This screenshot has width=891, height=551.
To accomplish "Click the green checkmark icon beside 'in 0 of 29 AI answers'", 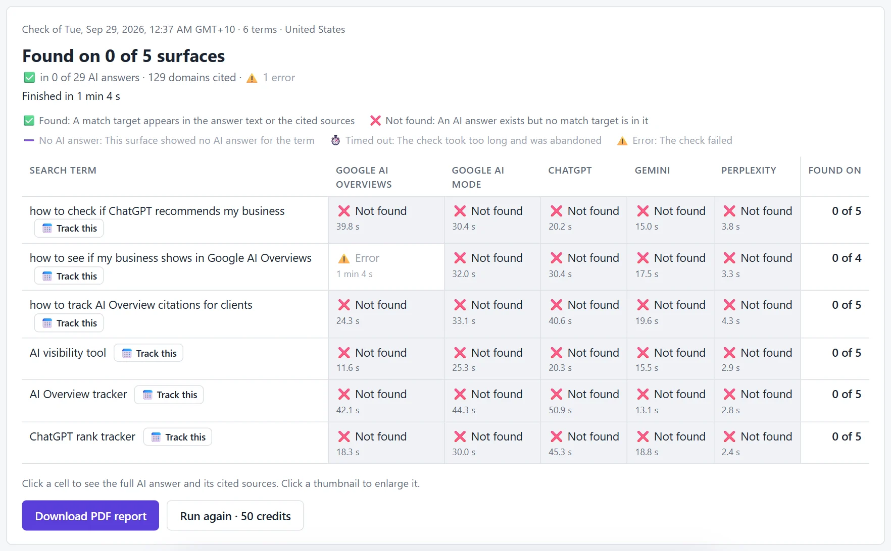I will [x=29, y=78].
